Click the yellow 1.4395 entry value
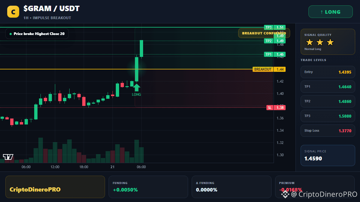This screenshot has width=360, height=202. [x=345, y=72]
